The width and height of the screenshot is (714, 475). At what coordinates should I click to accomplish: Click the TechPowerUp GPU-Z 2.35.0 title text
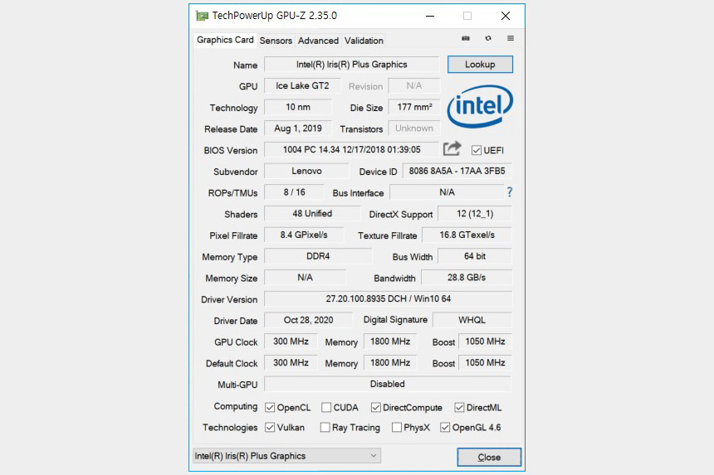(x=275, y=16)
